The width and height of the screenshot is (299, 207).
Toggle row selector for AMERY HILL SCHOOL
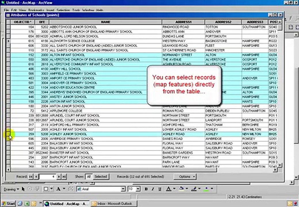click(8, 69)
